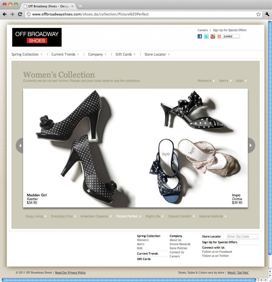Open footer Spring Collection link
Viewport: 272px width, 282px height.
click(149, 236)
